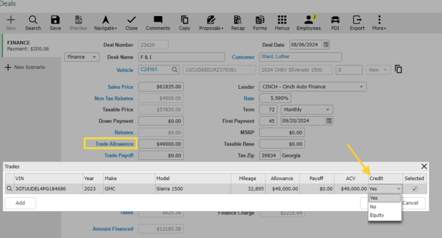The height and width of the screenshot is (238, 442).
Task: Click the Term 72 field
Action: tap(268, 109)
